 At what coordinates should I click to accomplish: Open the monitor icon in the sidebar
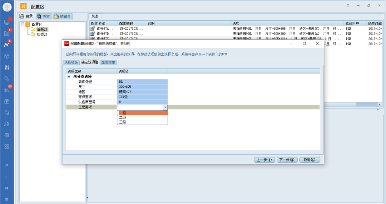tap(7, 22)
